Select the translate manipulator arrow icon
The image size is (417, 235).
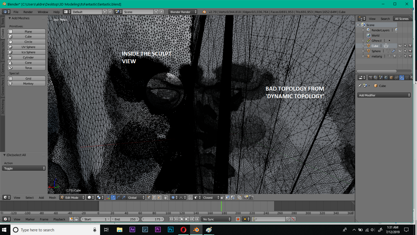click(113, 198)
